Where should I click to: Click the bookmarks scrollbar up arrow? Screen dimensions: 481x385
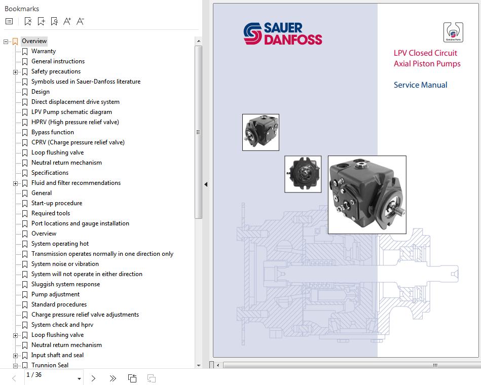click(199, 41)
